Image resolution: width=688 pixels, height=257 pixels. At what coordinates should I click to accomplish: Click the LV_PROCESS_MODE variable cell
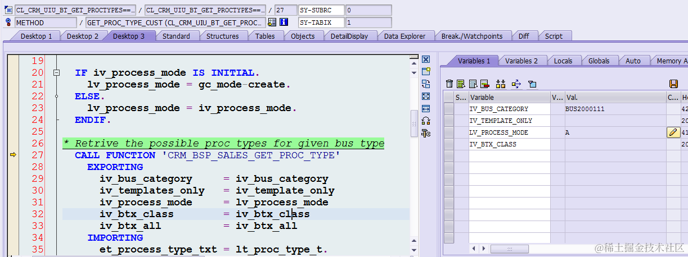pyautogui.click(x=509, y=132)
